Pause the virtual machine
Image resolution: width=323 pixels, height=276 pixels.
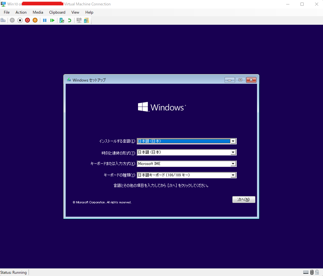coord(45,20)
